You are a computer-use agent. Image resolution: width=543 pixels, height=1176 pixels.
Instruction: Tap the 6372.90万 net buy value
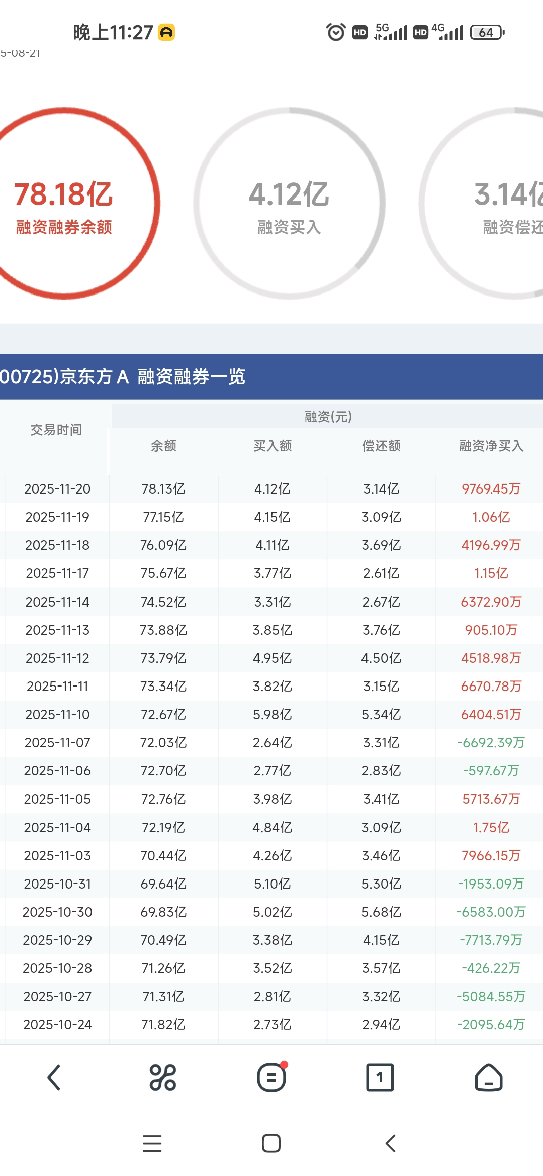pos(491,602)
